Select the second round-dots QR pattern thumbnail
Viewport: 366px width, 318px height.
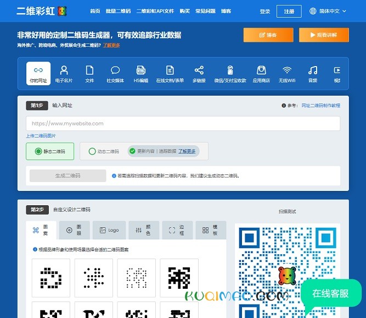coord(94,278)
